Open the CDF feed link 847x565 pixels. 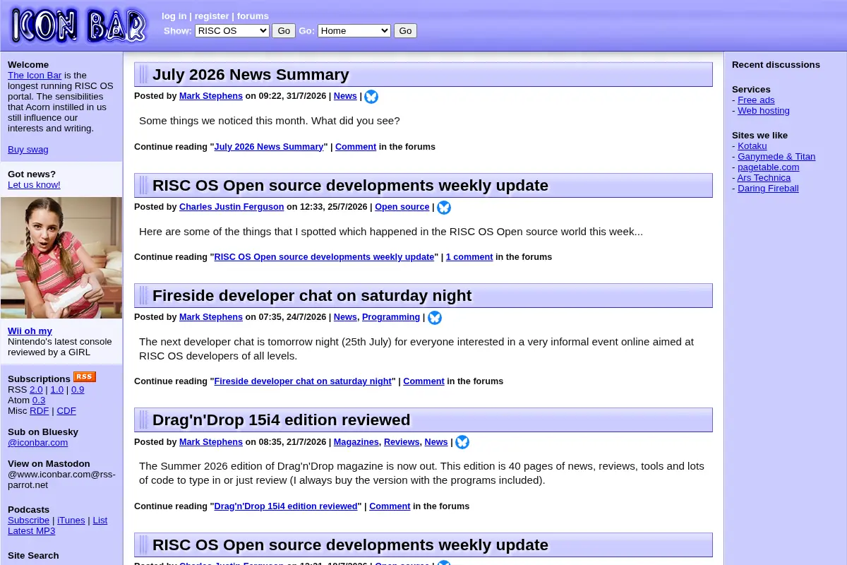click(66, 410)
